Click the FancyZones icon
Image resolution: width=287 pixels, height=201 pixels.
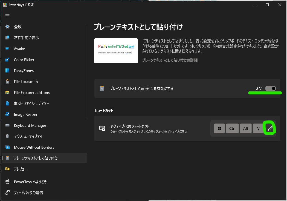pyautogui.click(x=7, y=71)
